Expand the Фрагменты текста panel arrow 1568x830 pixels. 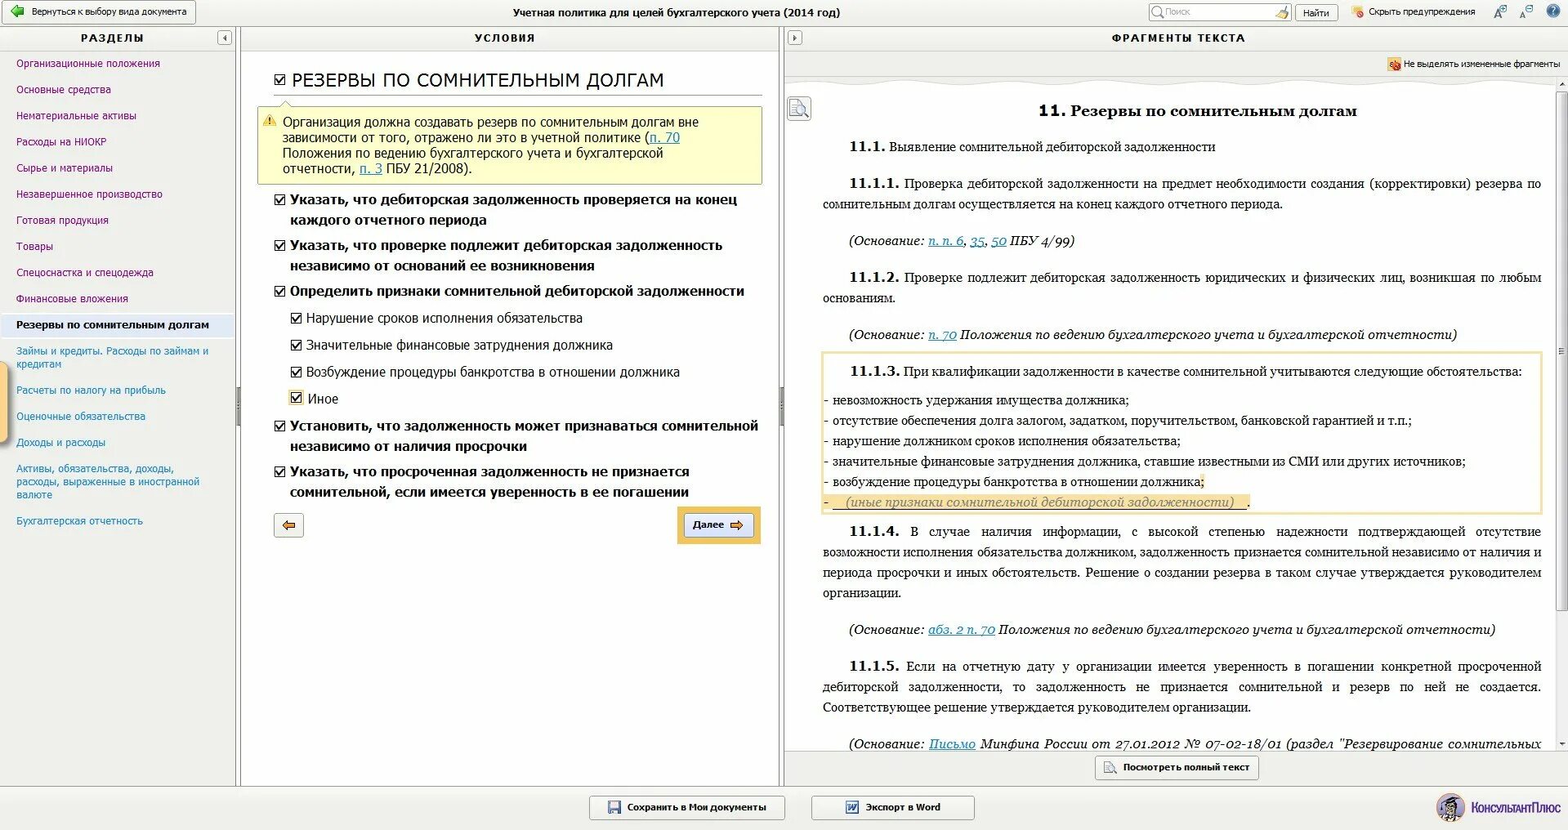[x=794, y=38]
